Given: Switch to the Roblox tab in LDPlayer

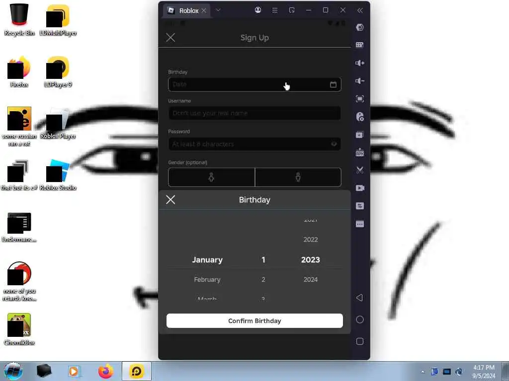Looking at the screenshot, I should [186, 11].
